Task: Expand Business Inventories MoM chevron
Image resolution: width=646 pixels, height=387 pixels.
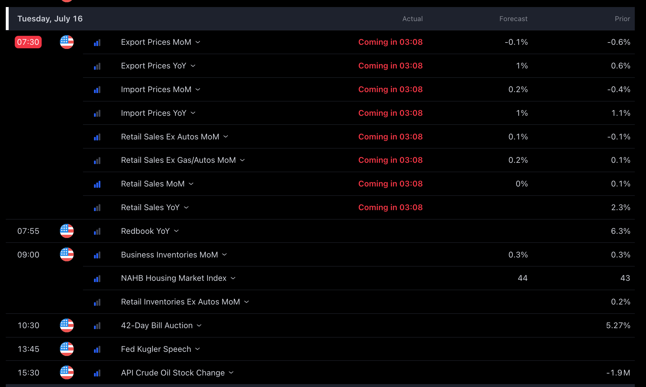Action: click(x=225, y=255)
